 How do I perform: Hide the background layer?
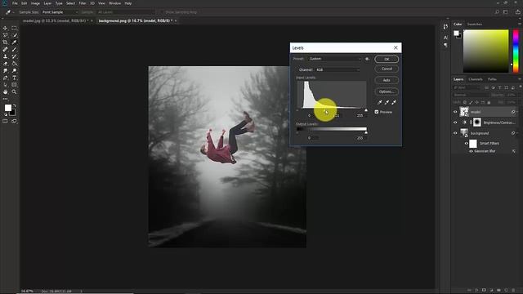pos(455,133)
